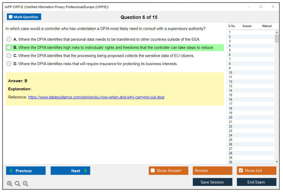Click the zoom in magnifier icon
The height and width of the screenshot is (193, 283).
(10, 184)
